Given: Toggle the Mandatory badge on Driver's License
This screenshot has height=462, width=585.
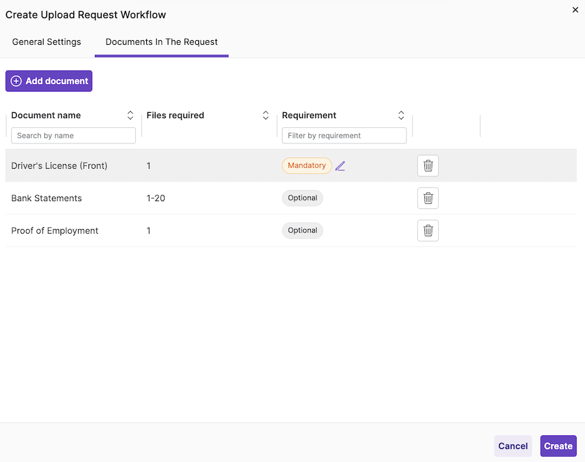Looking at the screenshot, I should coord(306,165).
